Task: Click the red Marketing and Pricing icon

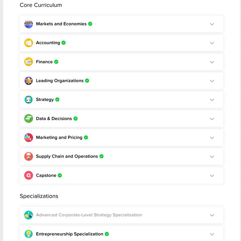Action: (x=29, y=138)
